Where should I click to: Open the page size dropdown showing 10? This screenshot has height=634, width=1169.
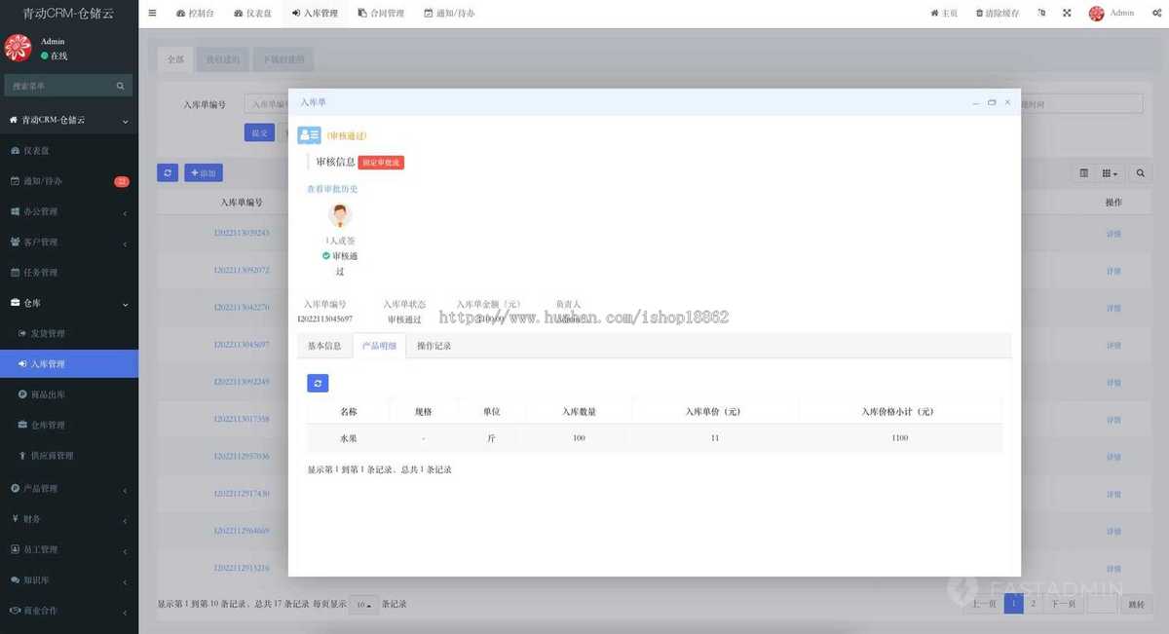pos(362,604)
